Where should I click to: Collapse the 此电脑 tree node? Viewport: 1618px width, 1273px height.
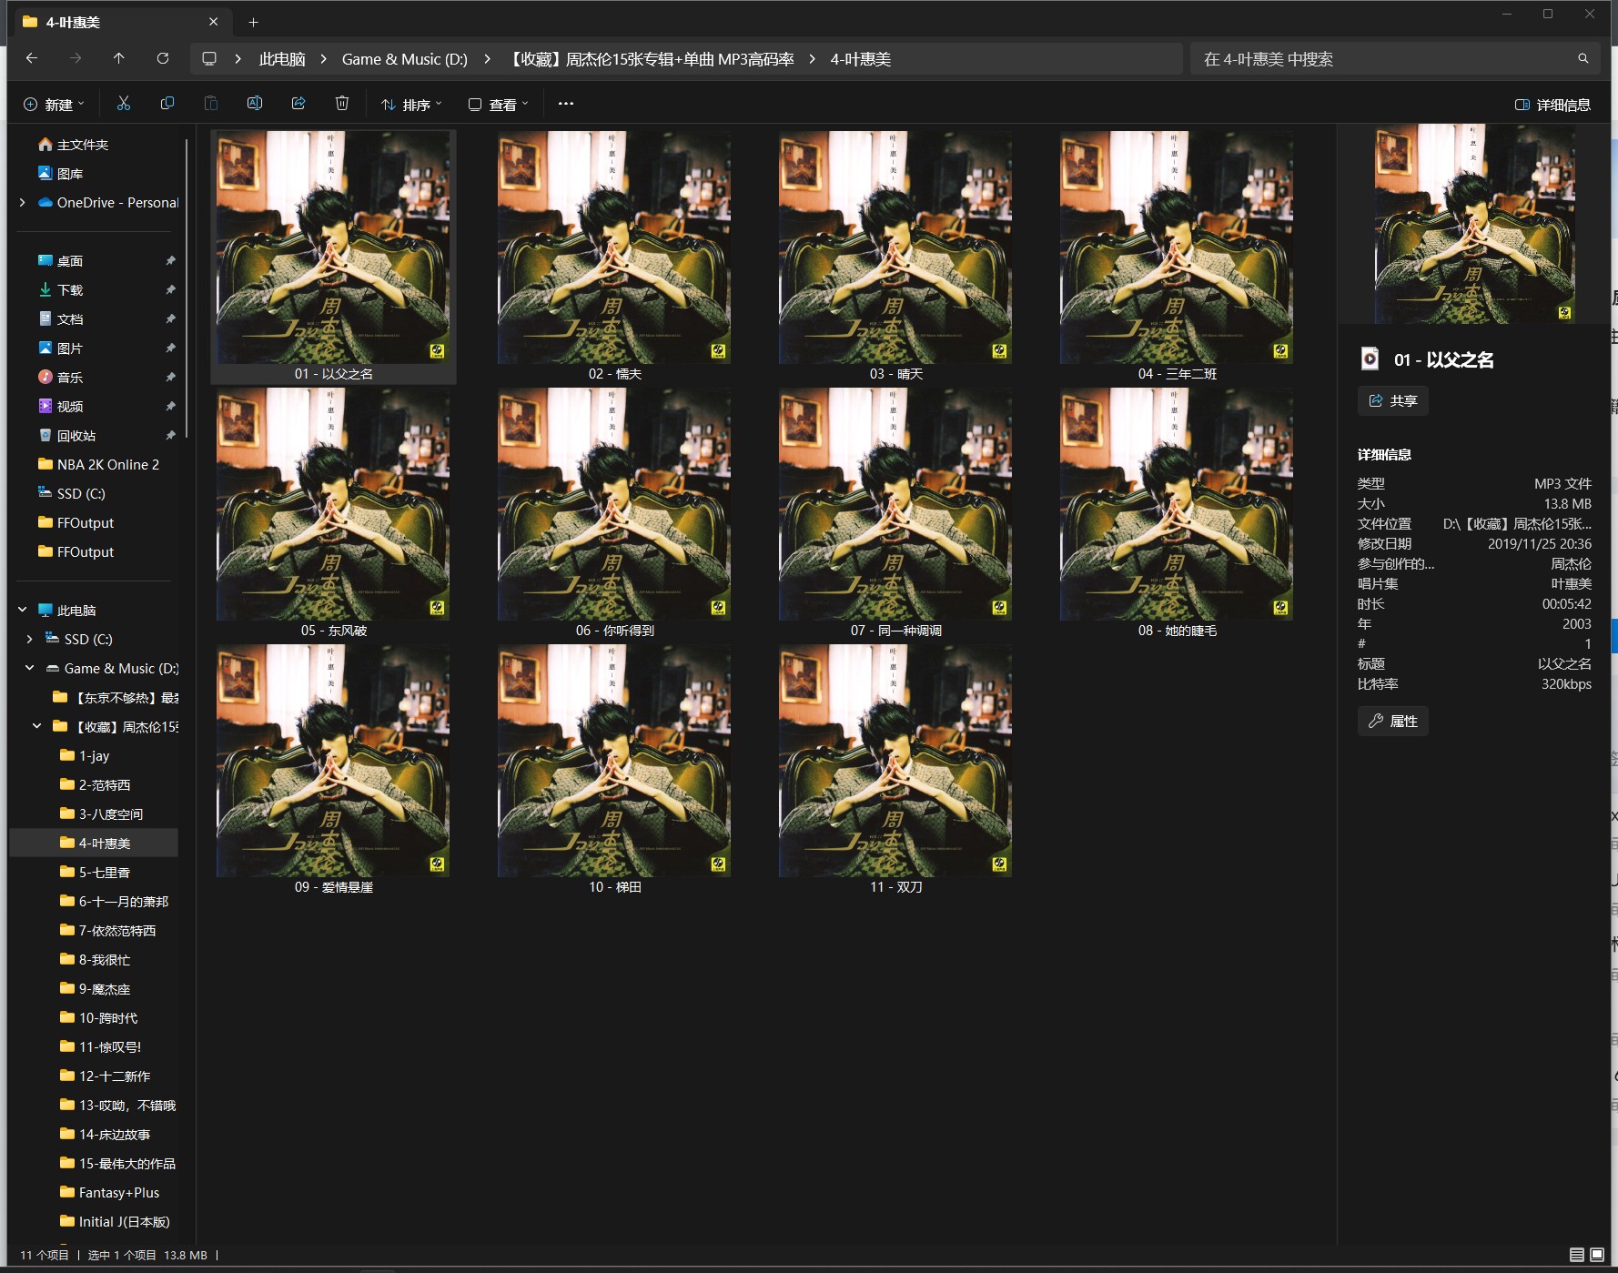[23, 611]
